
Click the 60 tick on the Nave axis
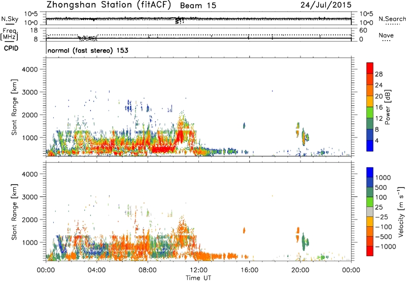363,30
